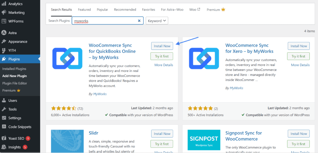Open Plugin File Editor submenu
Viewport: 318px width, 153px height.
click(x=15, y=83)
